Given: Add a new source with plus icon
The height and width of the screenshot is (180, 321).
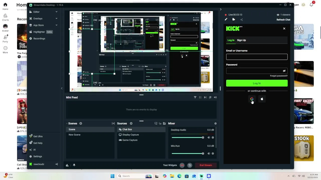Looking at the screenshot, I should point(131,123).
